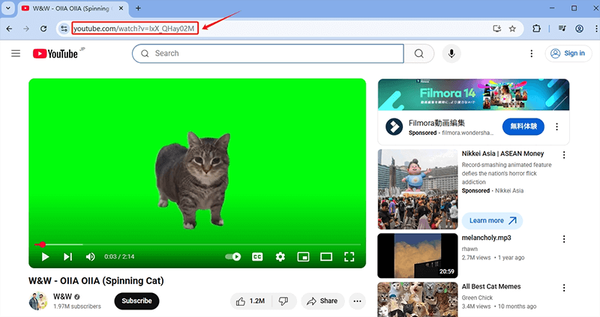Dislike this video

[284, 301]
